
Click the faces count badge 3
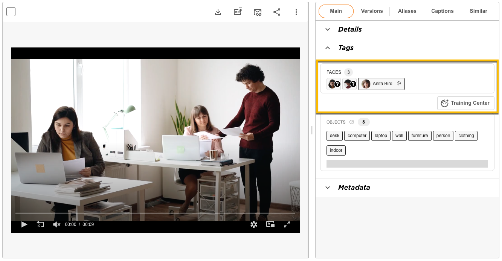pyautogui.click(x=348, y=72)
